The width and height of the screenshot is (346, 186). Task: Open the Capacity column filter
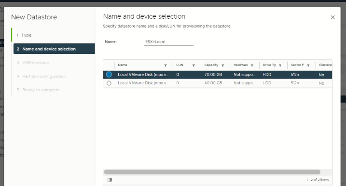[x=223, y=66]
